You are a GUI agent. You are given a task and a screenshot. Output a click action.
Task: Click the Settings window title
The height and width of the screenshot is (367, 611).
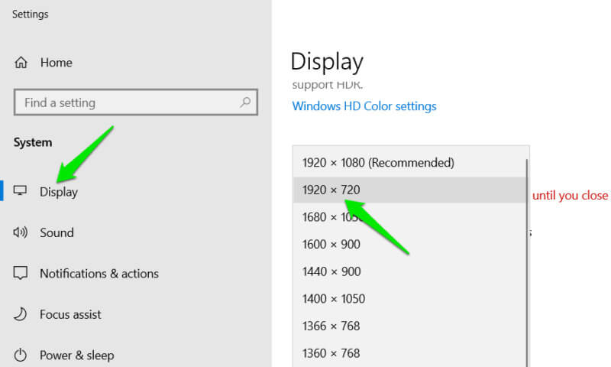[x=31, y=14]
